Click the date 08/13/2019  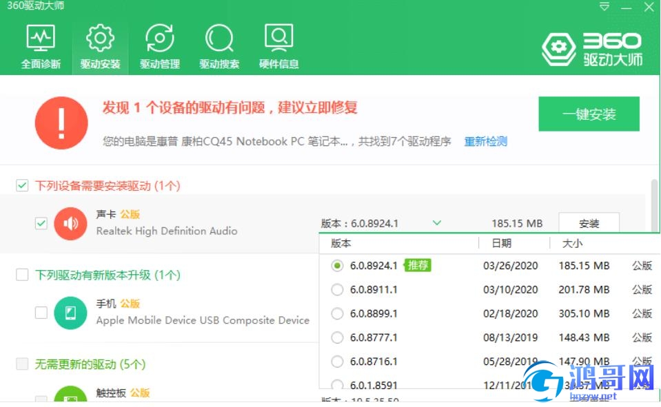click(511, 338)
